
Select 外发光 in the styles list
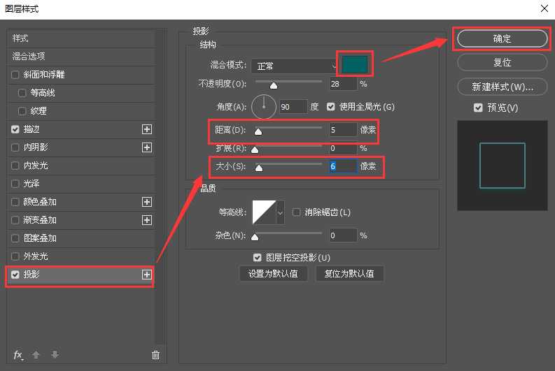[x=36, y=256]
